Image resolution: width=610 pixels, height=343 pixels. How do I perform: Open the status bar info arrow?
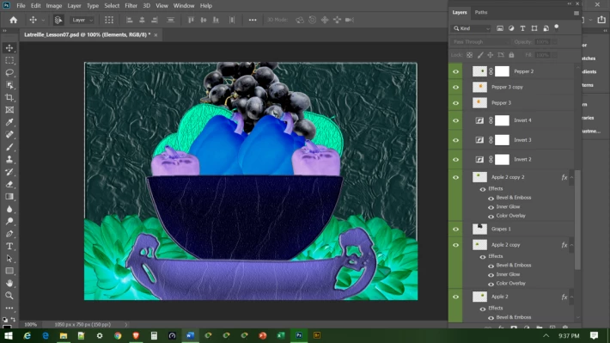126,324
